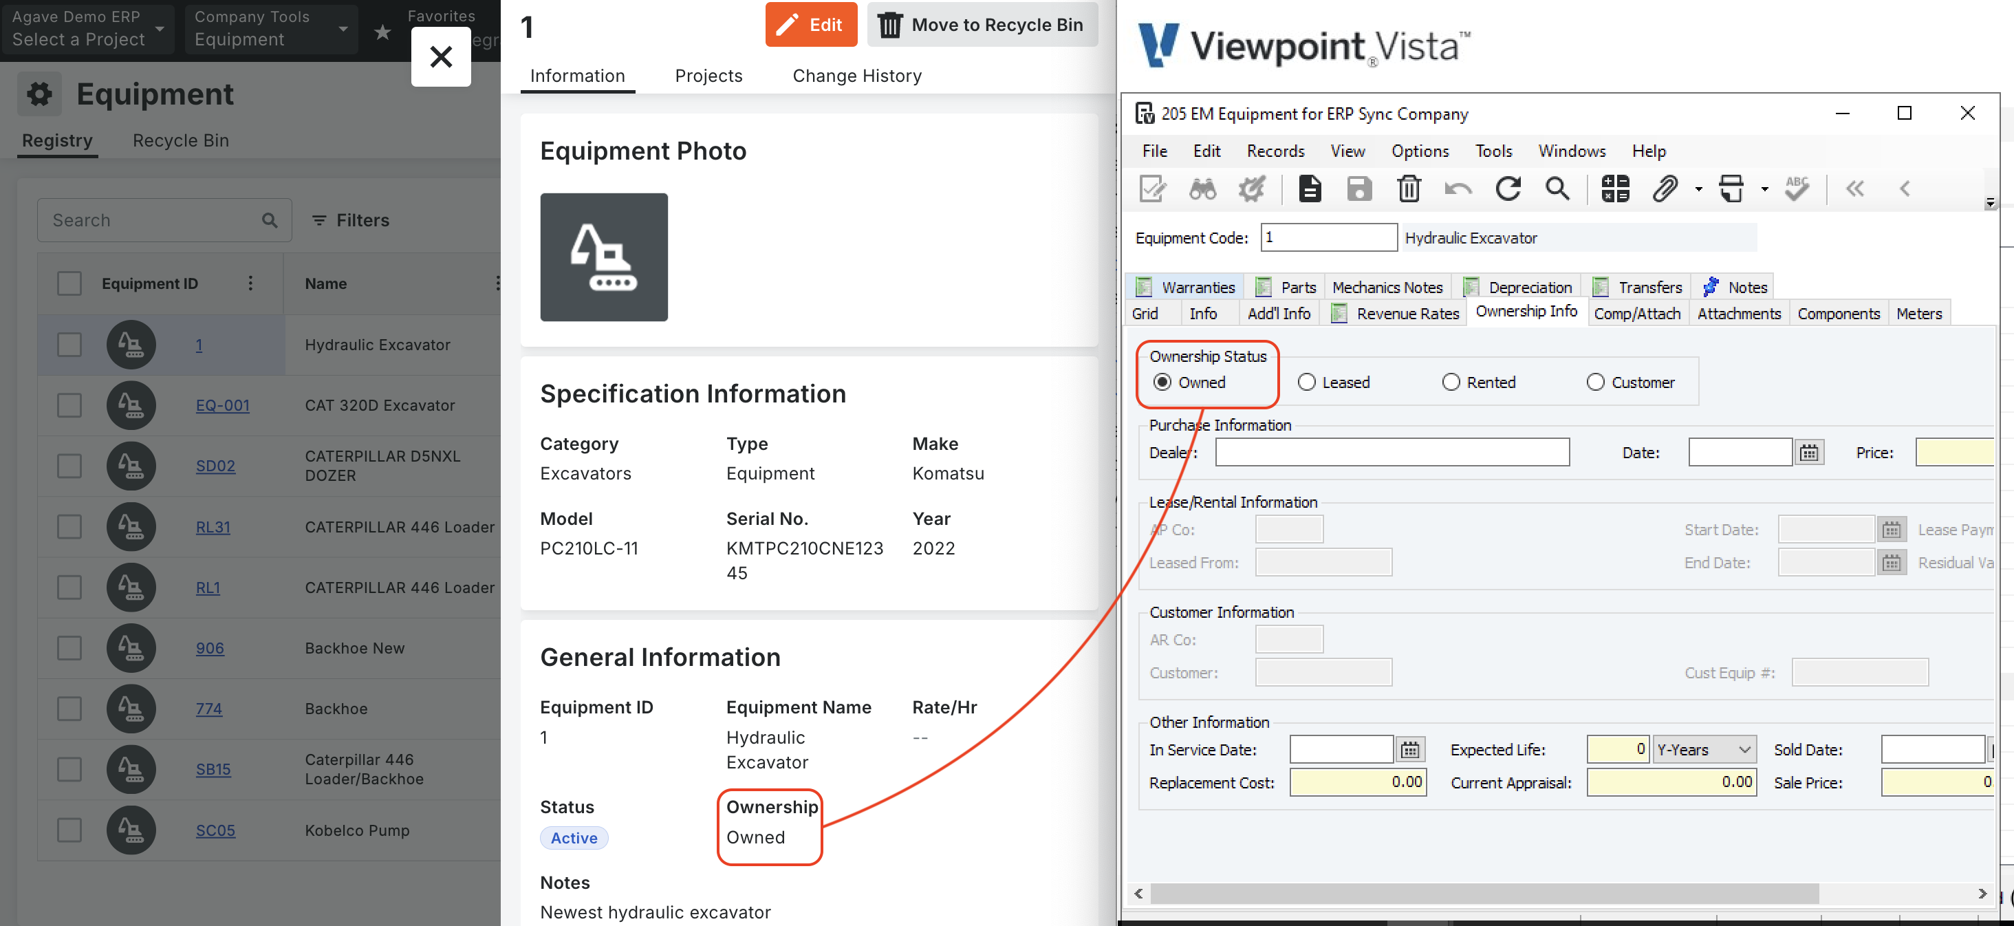Open equipment link SB15
The width and height of the screenshot is (2014, 926).
point(213,770)
